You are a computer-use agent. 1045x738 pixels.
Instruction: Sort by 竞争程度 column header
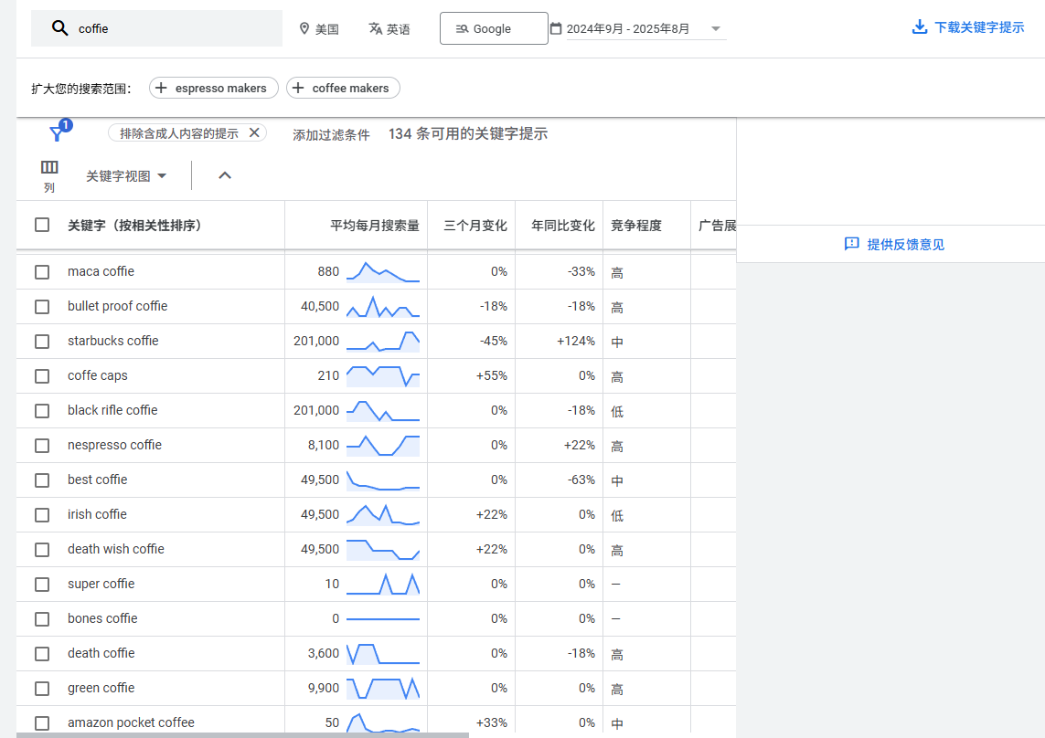pos(636,226)
